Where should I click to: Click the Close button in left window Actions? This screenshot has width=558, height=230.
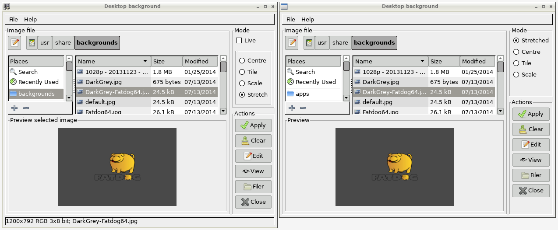[x=253, y=202]
